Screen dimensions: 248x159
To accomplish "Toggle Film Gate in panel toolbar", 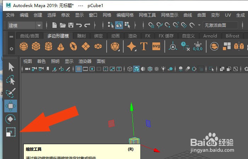I will click(85, 69).
